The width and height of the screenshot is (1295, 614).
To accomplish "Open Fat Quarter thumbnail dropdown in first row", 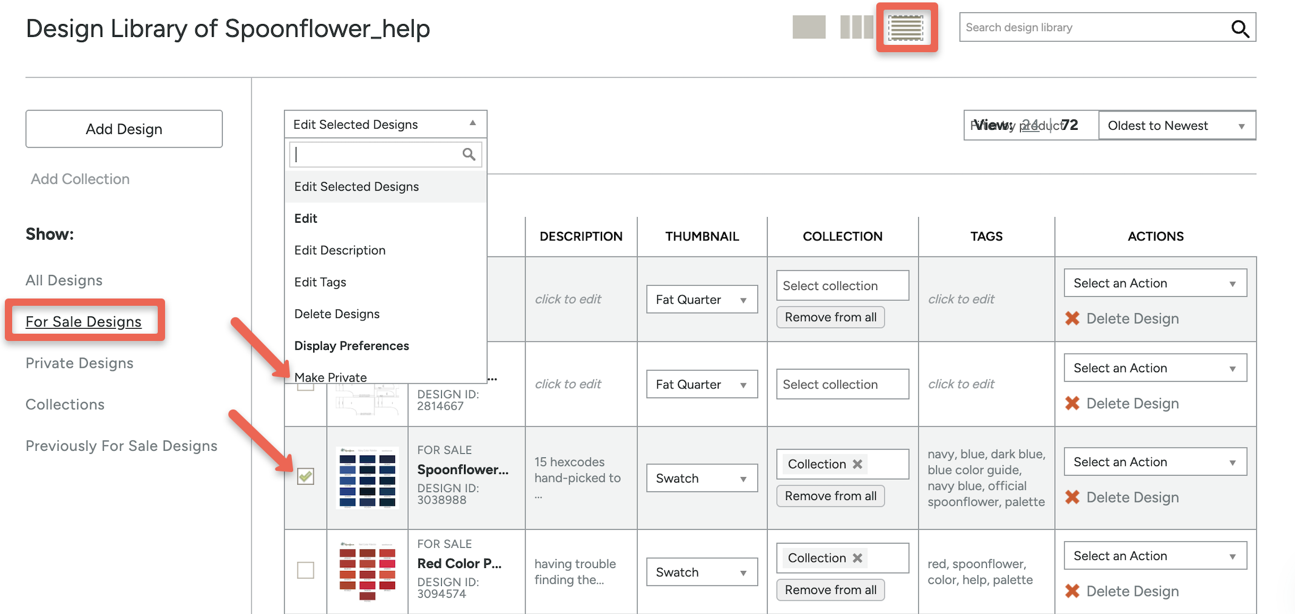I will click(x=702, y=300).
